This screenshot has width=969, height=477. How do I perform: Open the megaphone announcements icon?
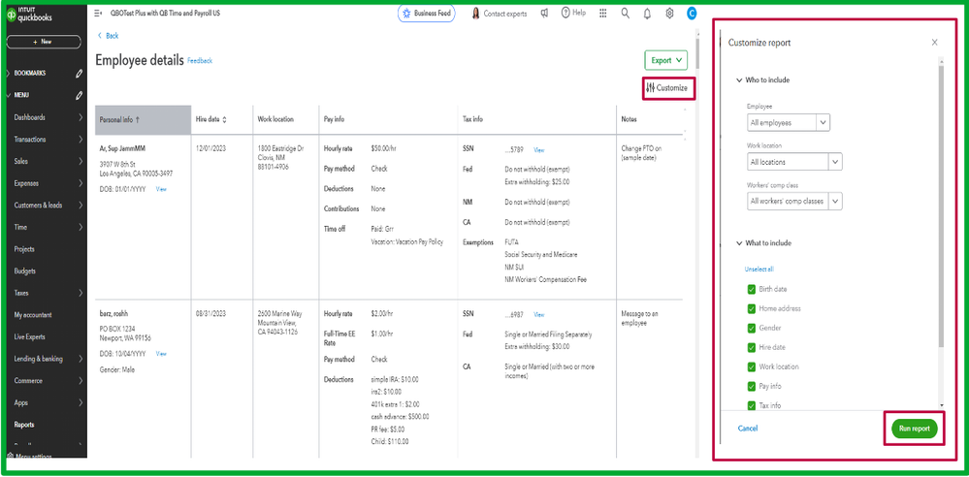[x=544, y=13]
